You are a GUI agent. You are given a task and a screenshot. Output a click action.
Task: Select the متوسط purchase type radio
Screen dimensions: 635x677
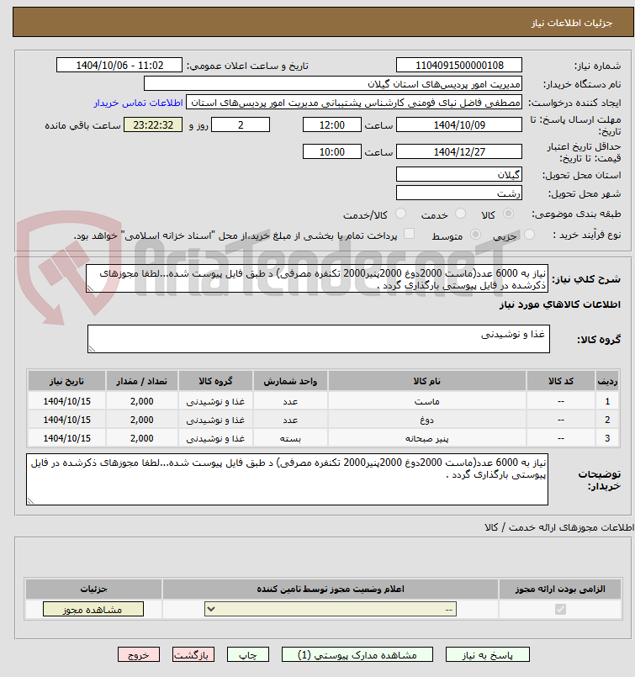[x=475, y=235]
